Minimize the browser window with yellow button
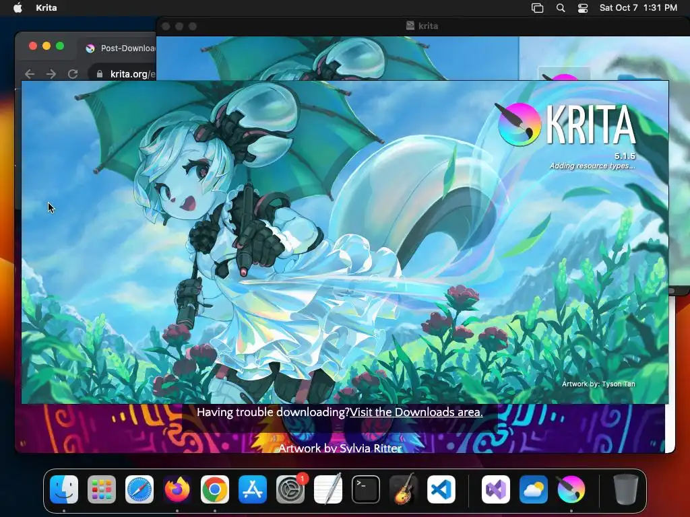 click(x=46, y=46)
